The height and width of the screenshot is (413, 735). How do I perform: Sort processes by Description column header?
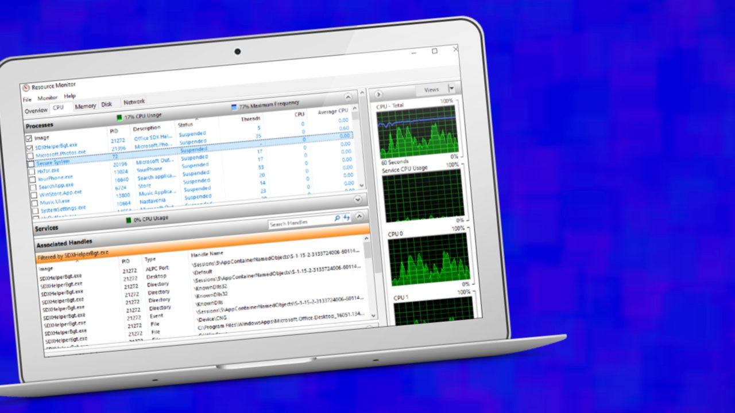[x=146, y=128]
